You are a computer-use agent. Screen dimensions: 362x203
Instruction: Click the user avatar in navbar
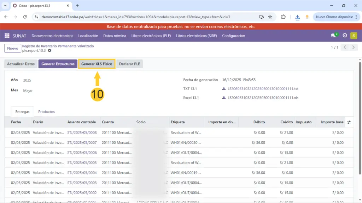click(354, 36)
